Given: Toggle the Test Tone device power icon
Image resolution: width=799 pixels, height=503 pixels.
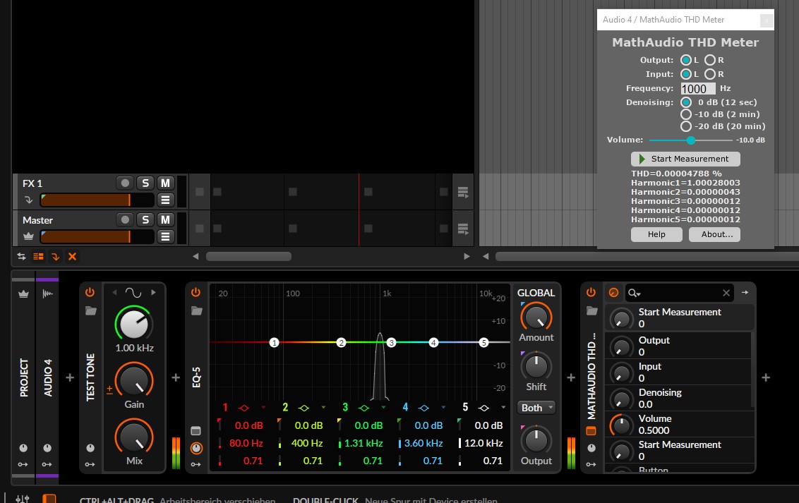Looking at the screenshot, I should (90, 292).
